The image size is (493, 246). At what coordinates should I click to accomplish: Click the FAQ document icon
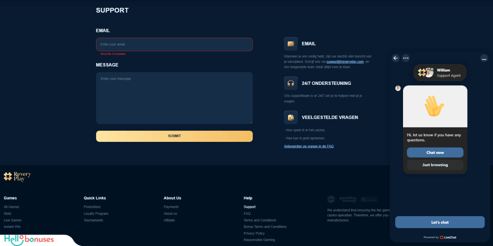291,117
